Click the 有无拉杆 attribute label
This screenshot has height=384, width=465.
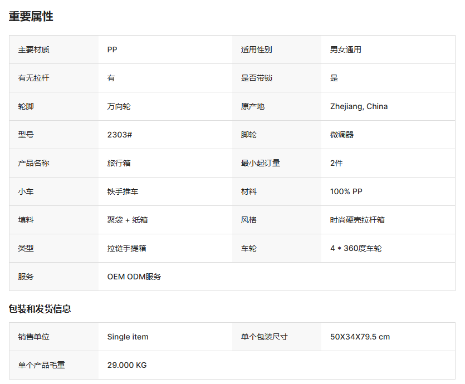(33, 78)
